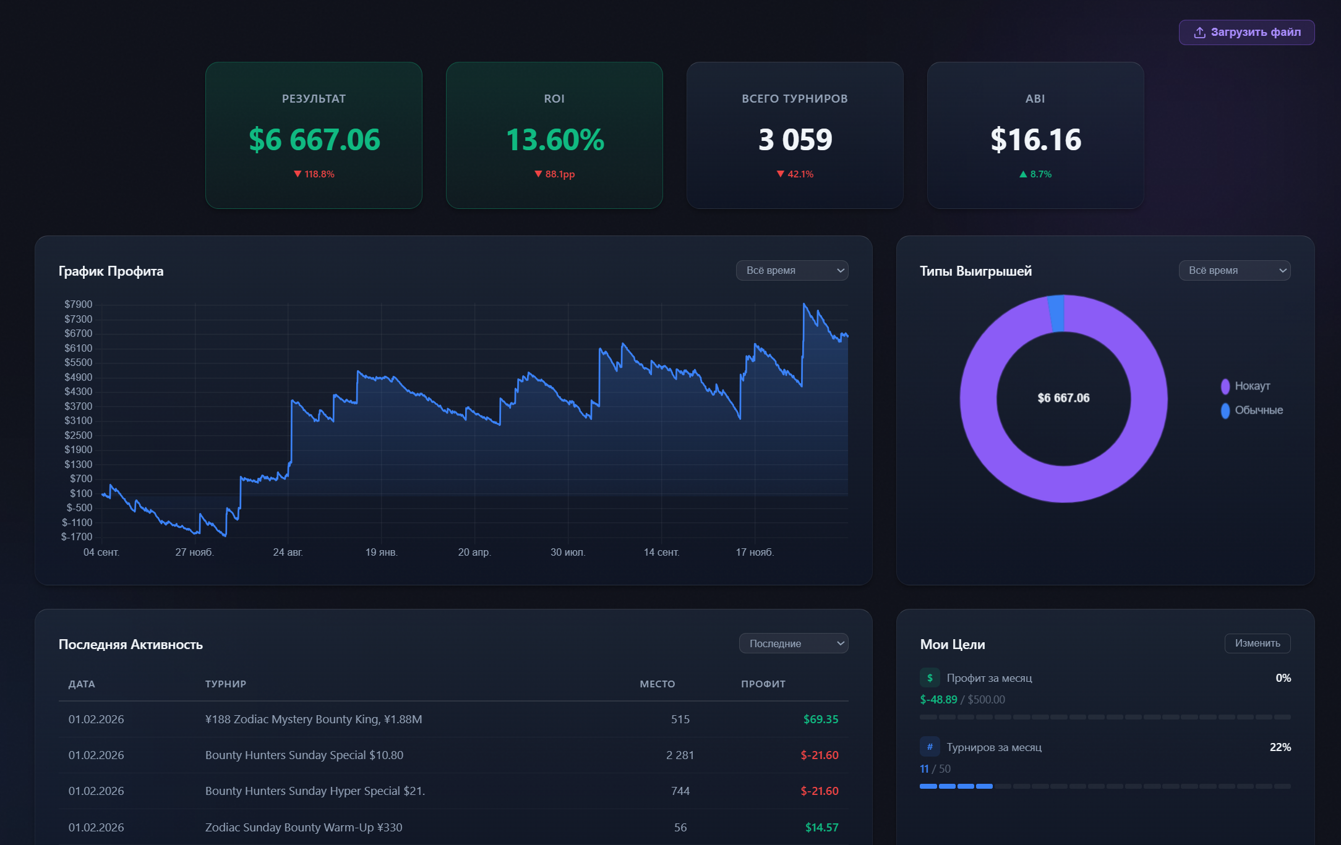Select the Zodiac Mystery Bounty King row
The image size is (1341, 845).
click(452, 719)
